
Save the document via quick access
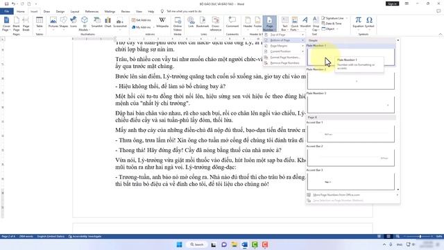pos(6,4)
